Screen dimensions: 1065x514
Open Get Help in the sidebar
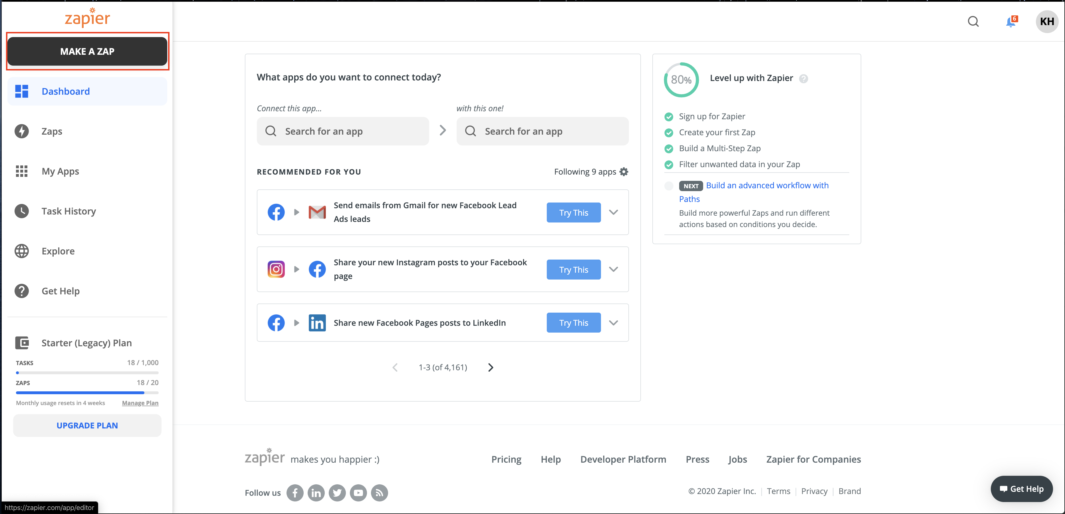tap(87, 291)
